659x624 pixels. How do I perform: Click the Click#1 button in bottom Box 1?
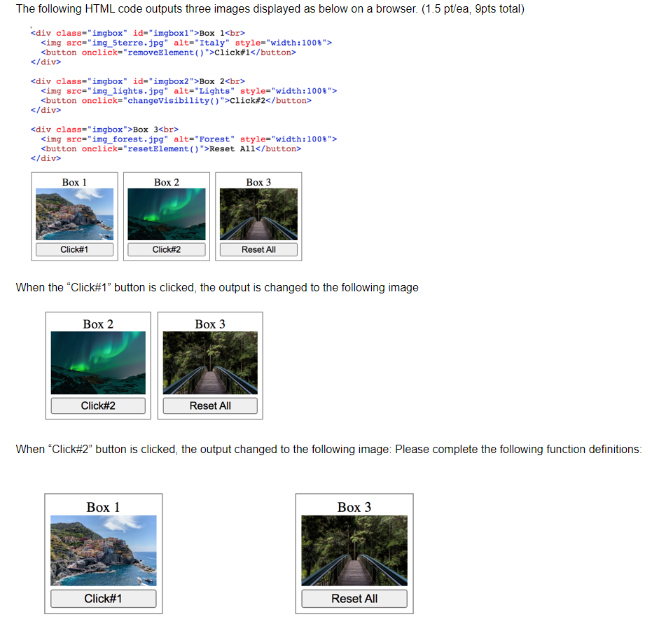(103, 598)
